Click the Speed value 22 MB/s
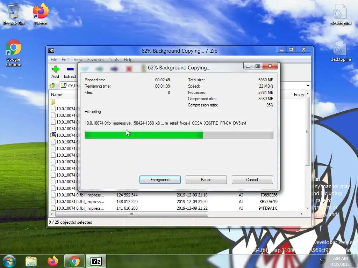 click(x=266, y=86)
